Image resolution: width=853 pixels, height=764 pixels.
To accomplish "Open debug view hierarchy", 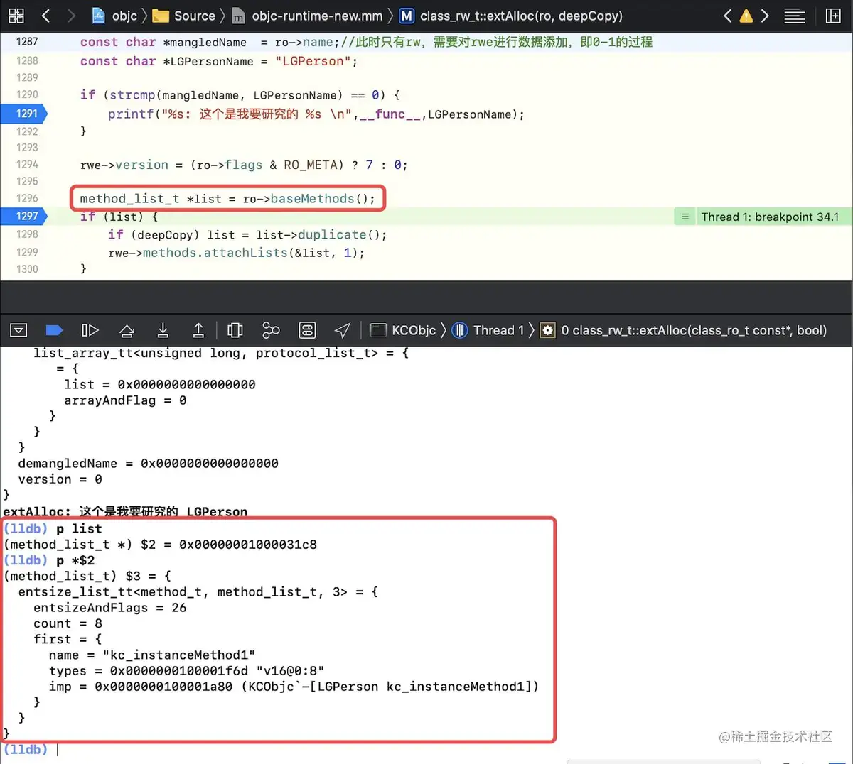I will [235, 330].
